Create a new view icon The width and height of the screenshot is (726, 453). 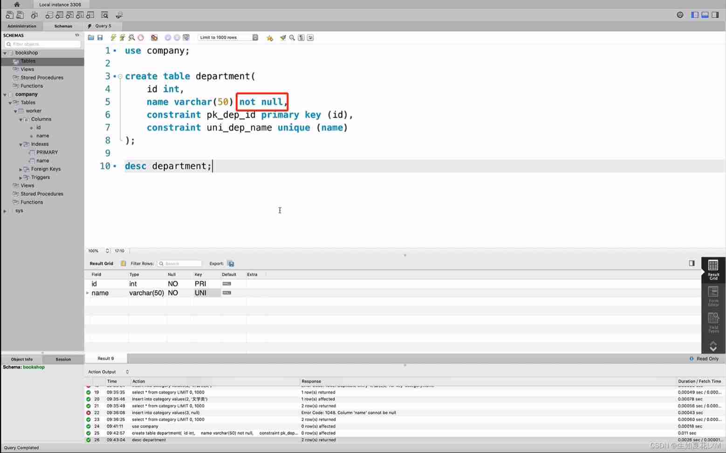coord(69,15)
